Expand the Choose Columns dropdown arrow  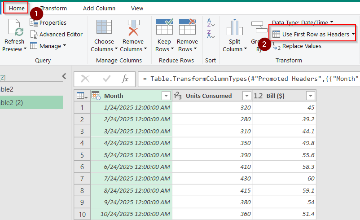coord(116,48)
